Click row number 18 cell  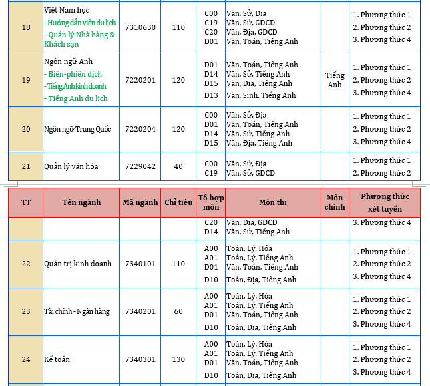click(x=26, y=27)
